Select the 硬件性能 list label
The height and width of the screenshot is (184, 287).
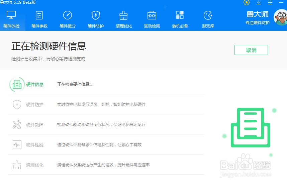tap(35, 145)
